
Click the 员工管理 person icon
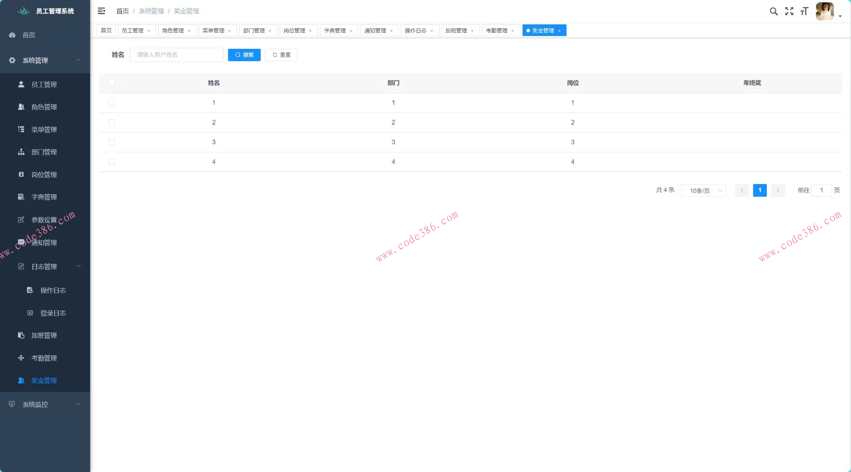click(x=21, y=84)
